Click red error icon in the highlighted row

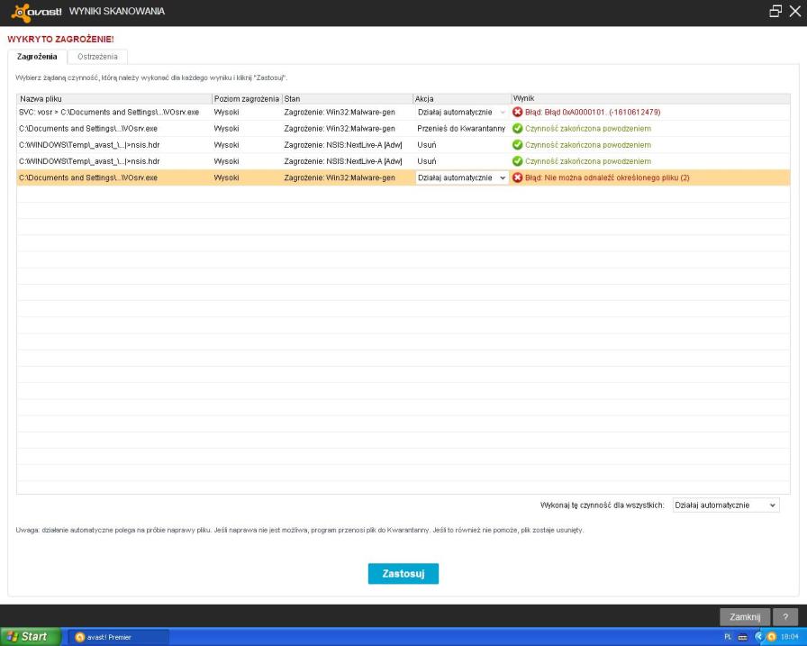click(517, 177)
